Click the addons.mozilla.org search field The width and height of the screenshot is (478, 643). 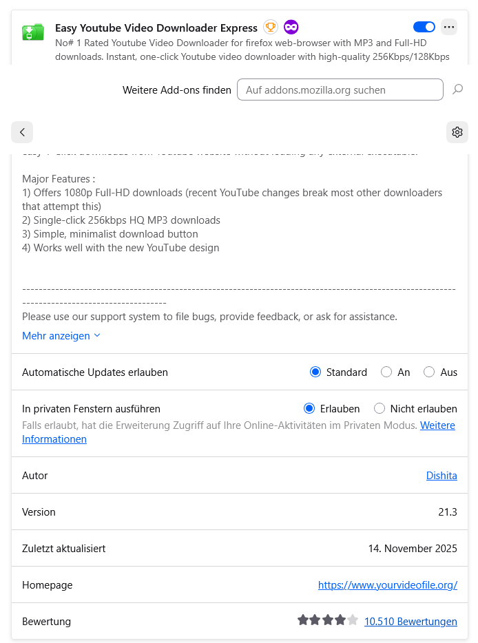pyautogui.click(x=340, y=89)
